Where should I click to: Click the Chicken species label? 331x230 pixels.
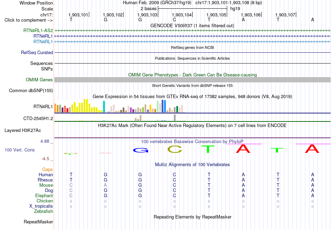(x=45, y=201)
